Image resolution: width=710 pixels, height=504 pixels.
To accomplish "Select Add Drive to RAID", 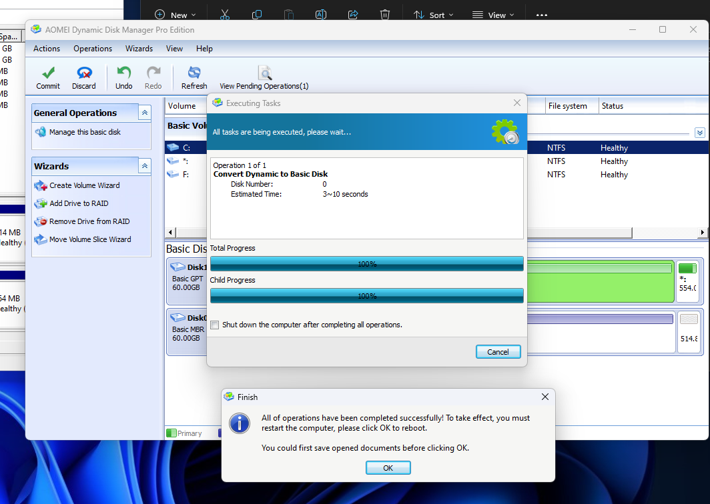I will 79,203.
